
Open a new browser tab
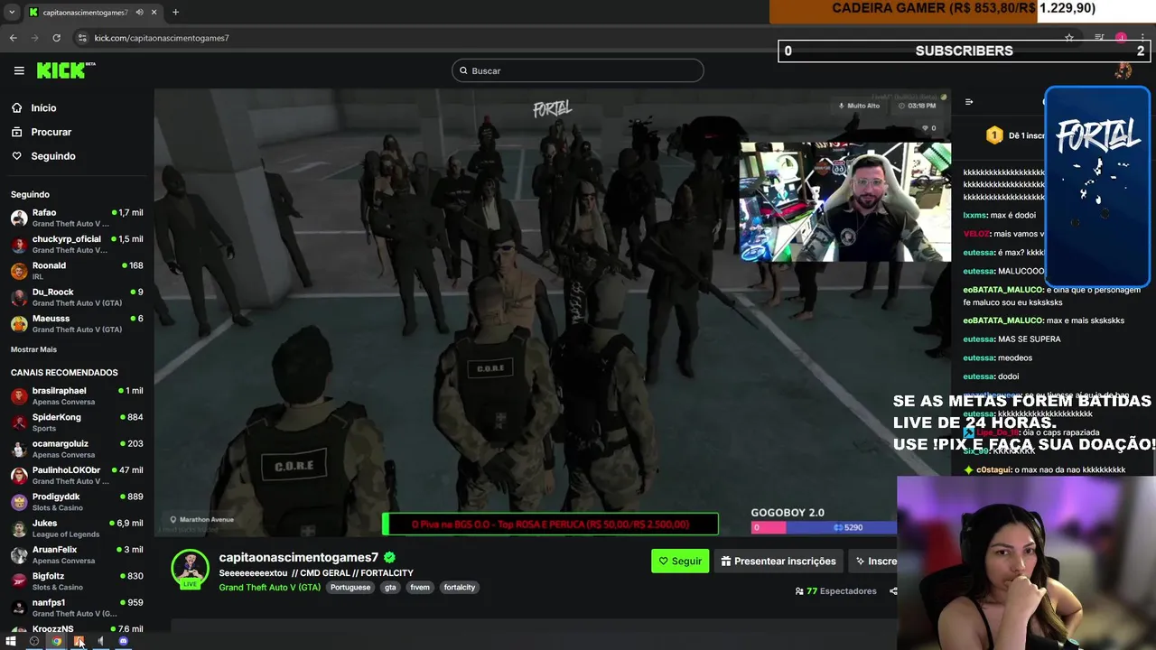point(175,13)
